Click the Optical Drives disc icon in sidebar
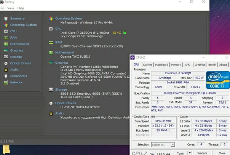This screenshot has width=230, height=155. 6,63
